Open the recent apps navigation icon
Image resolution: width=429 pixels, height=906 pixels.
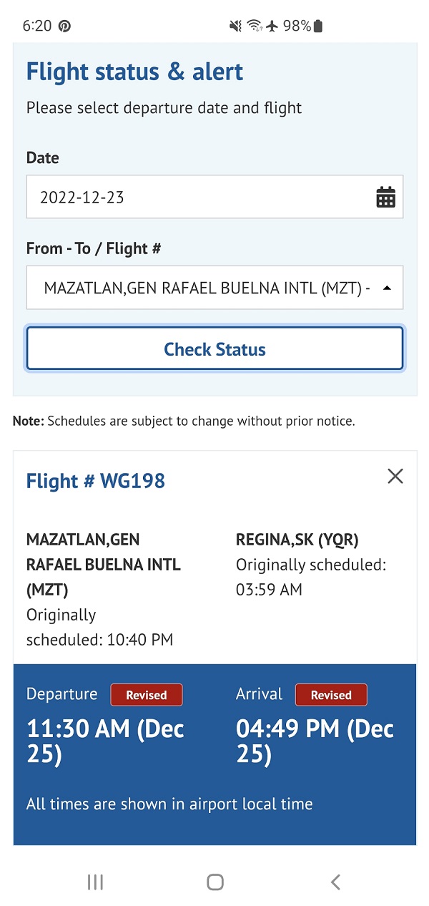click(x=95, y=882)
